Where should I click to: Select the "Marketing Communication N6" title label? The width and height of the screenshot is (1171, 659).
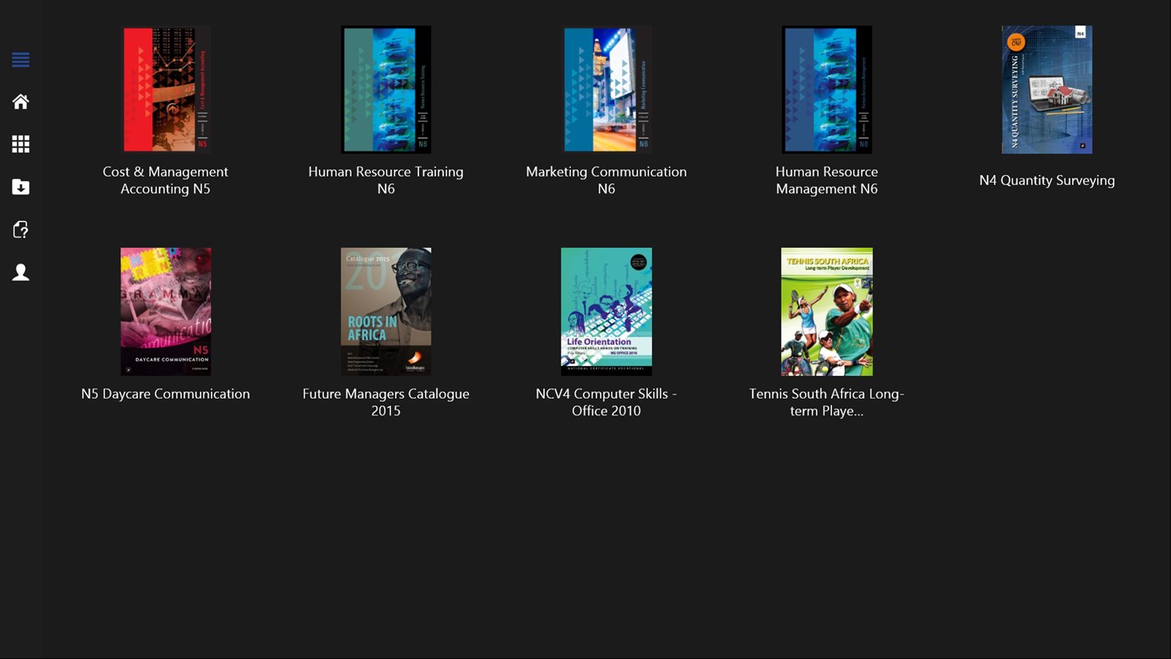(x=606, y=180)
